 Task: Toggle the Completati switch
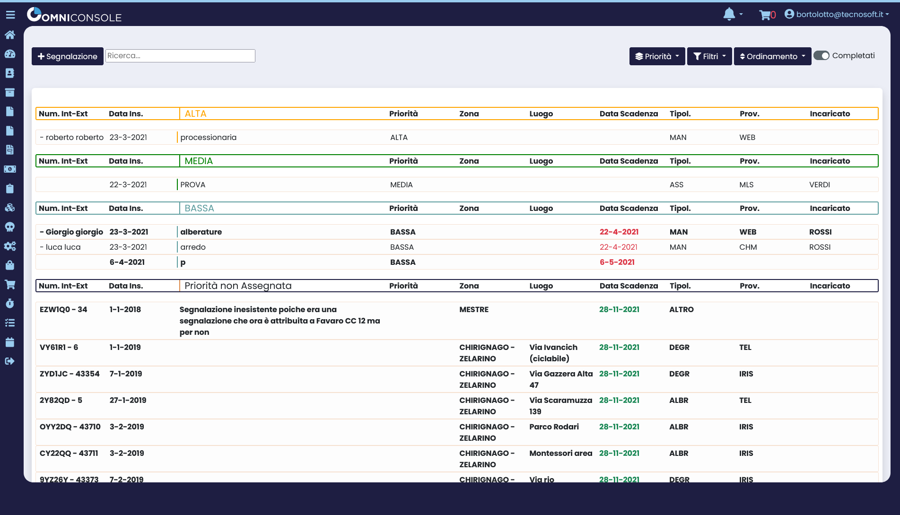click(x=821, y=56)
